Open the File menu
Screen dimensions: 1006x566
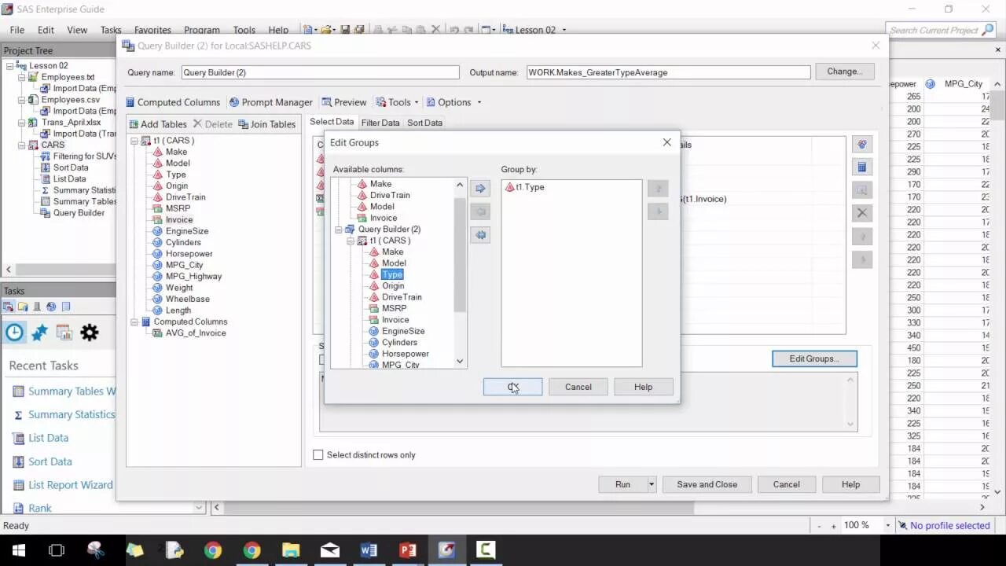(x=17, y=30)
